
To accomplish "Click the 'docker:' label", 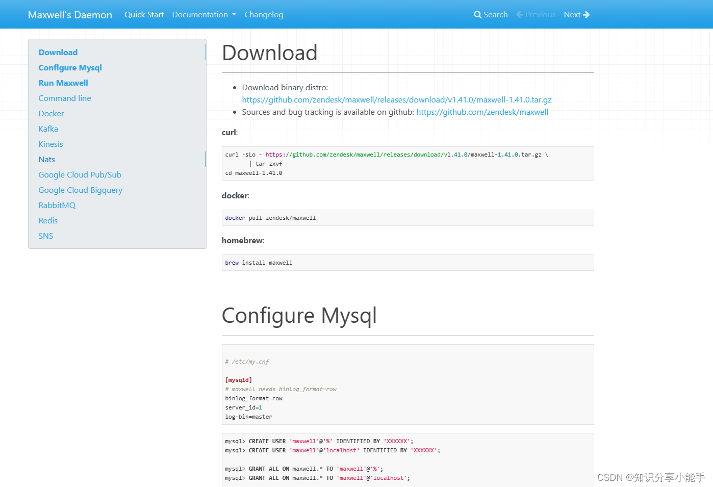I will point(235,195).
